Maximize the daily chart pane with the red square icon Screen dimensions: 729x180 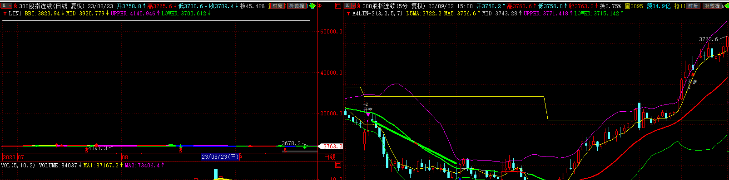click(338, 6)
